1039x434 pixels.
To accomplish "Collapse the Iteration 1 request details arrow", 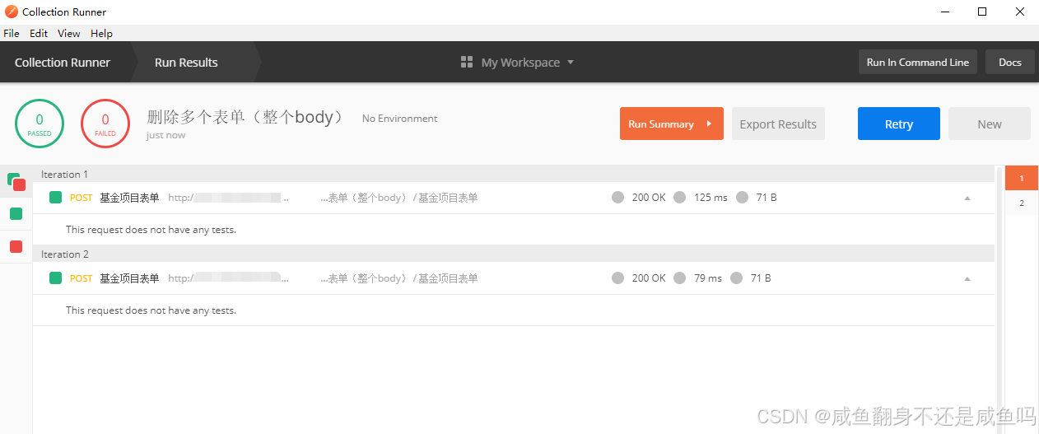I will tap(967, 198).
